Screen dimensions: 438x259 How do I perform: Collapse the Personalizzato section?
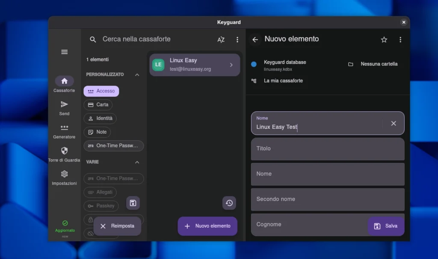(137, 74)
